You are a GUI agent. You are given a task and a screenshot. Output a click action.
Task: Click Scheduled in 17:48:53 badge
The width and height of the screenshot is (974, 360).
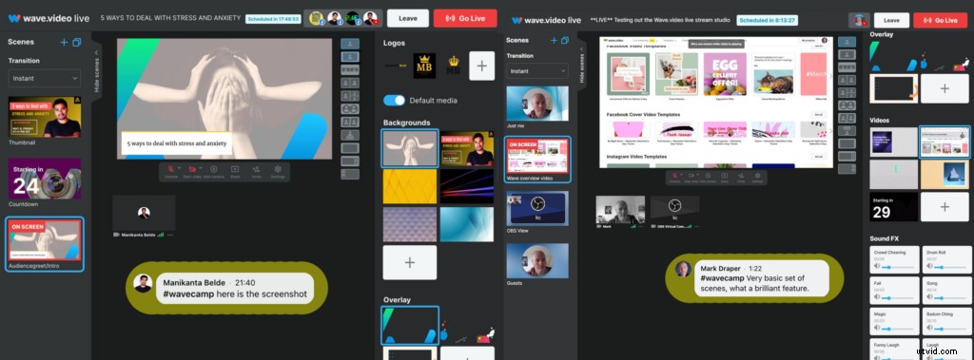pos(273,19)
